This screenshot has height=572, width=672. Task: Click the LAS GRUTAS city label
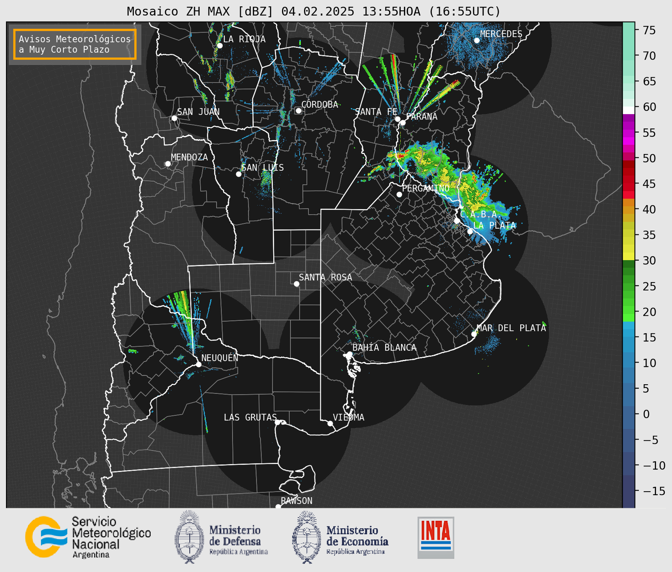pos(250,417)
